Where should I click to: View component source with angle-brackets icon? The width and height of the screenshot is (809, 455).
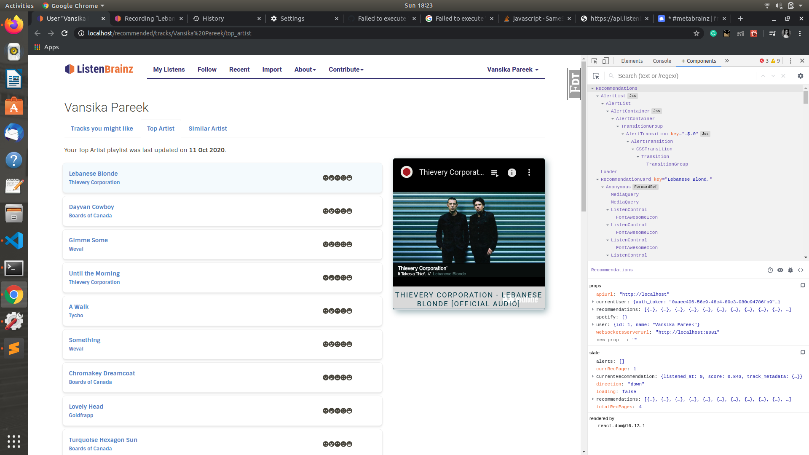(x=801, y=270)
